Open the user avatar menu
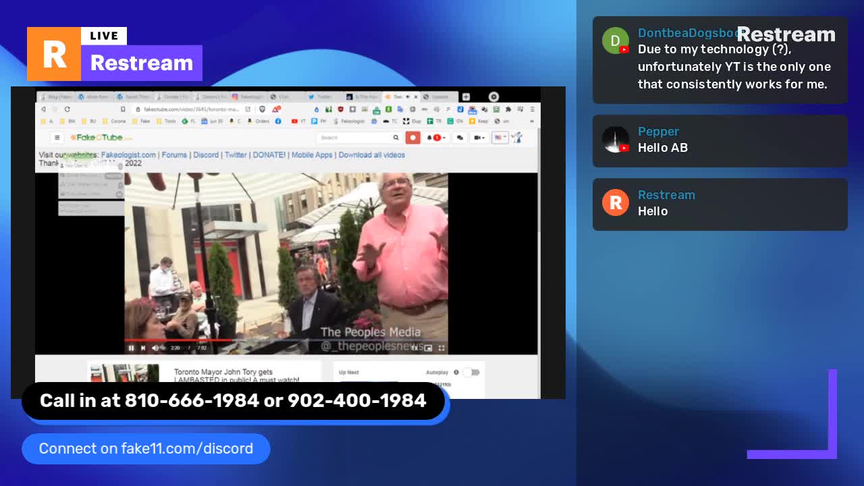The height and width of the screenshot is (486, 864). pyautogui.click(x=517, y=138)
